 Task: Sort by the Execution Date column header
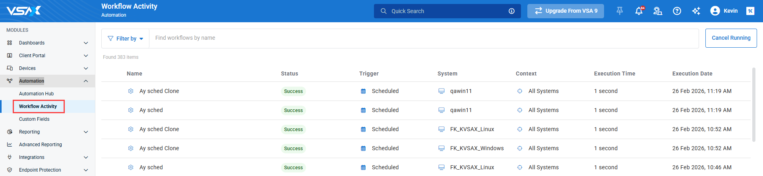pos(692,73)
